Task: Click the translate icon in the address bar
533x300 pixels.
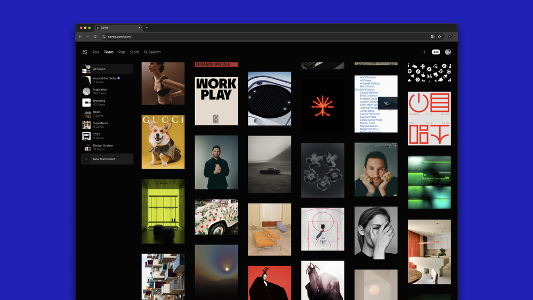Action: click(433, 37)
